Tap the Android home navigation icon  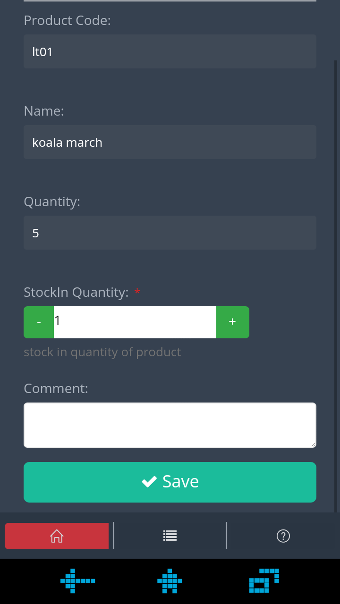pyautogui.click(x=170, y=581)
